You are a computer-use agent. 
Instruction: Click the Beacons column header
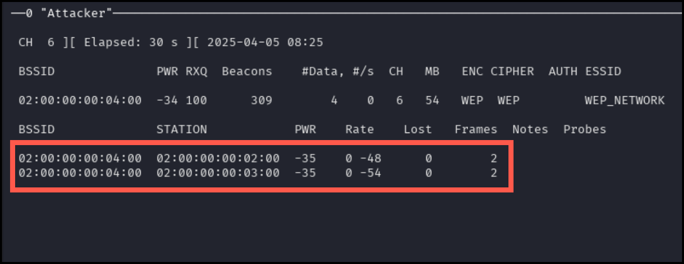[x=247, y=72]
